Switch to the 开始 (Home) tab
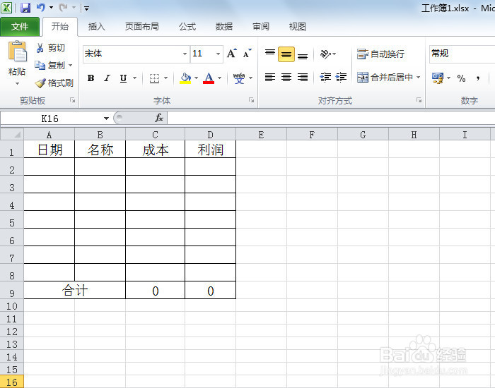This screenshot has height=388, width=495. coord(60,27)
